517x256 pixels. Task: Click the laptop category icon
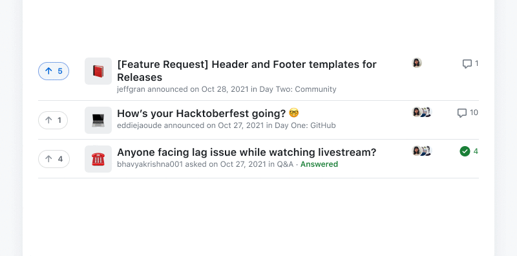(98, 120)
